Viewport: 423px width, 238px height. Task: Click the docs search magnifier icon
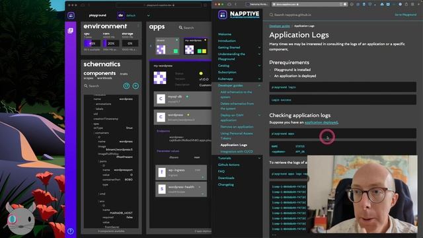coord(271,15)
